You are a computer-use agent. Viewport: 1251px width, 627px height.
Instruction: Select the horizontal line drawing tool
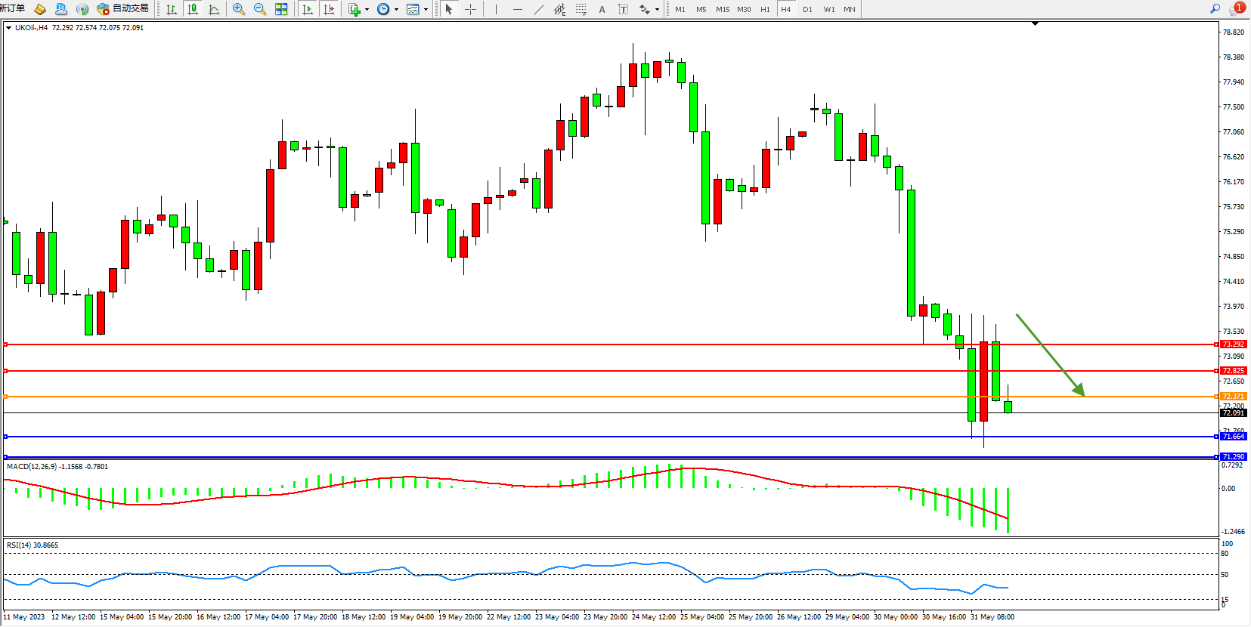click(517, 9)
